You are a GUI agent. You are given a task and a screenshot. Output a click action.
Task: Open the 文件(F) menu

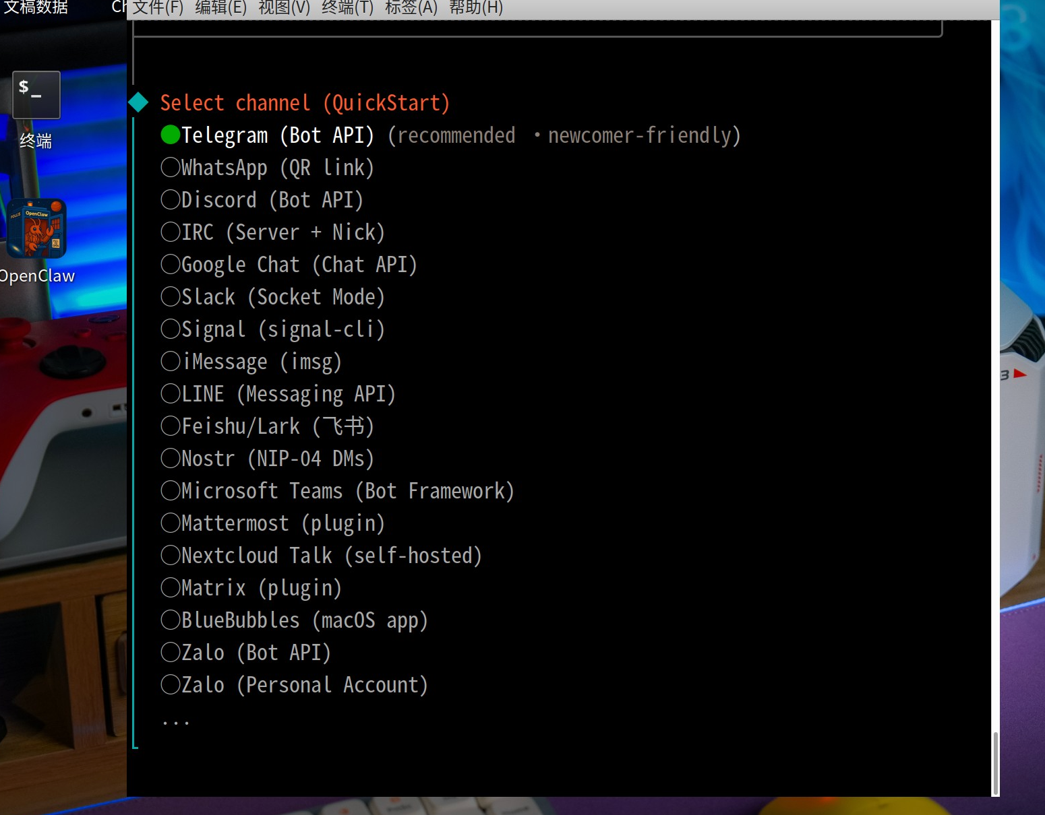pyautogui.click(x=158, y=7)
